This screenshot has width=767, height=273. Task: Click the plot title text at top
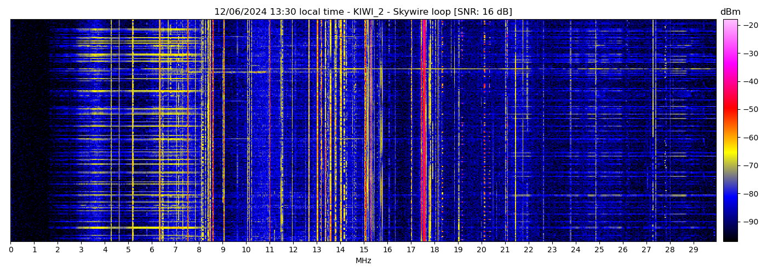[x=363, y=12]
